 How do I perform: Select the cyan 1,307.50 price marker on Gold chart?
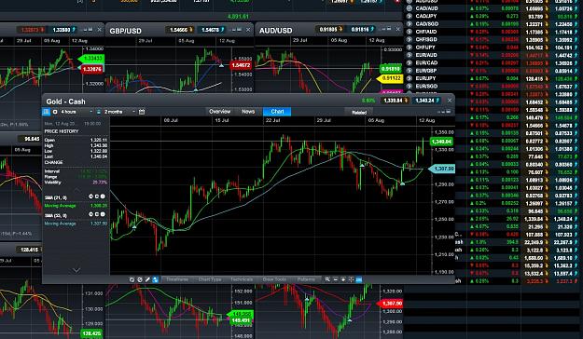point(442,169)
